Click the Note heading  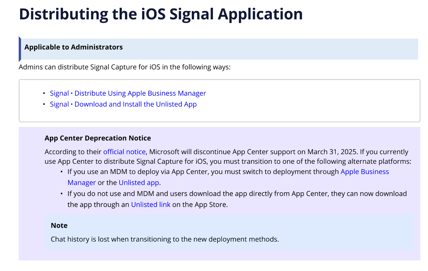59,226
